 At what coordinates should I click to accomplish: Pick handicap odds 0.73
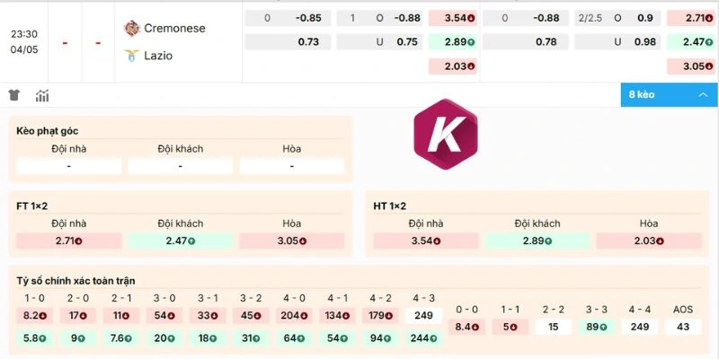[288, 42]
